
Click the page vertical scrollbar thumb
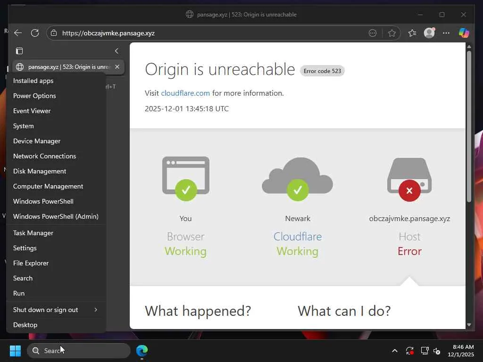469,126
